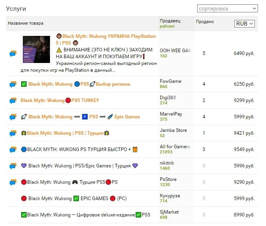Open chat icon for OOH WEE GAM listing

(13, 53)
